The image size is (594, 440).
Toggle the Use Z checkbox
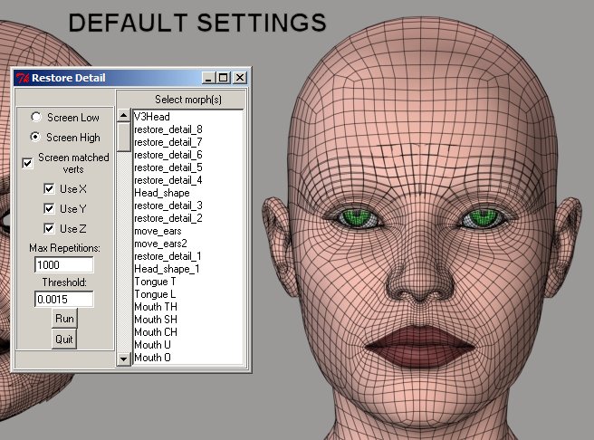click(49, 228)
